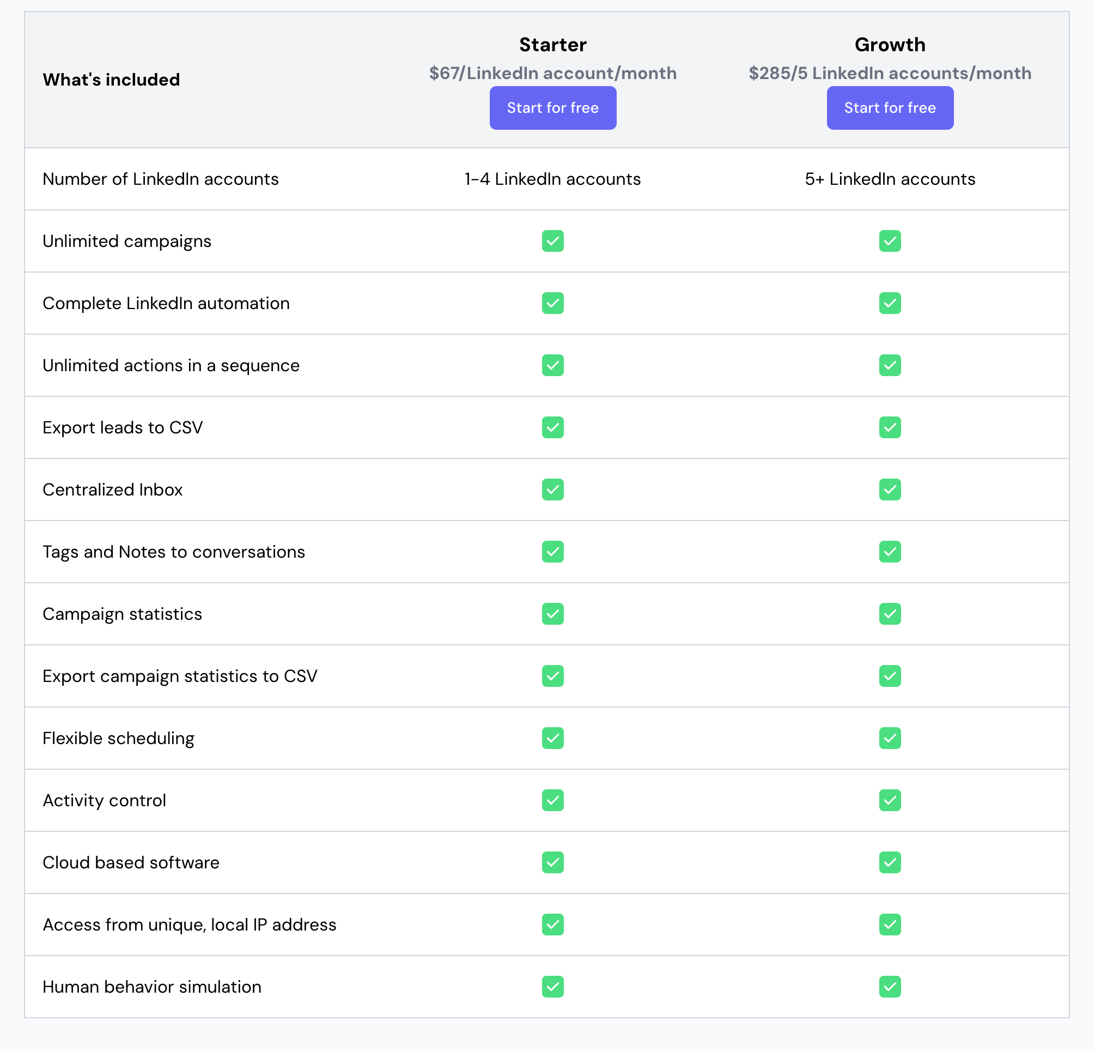The width and height of the screenshot is (1095, 1051).
Task: Click Growth checkmark for Export leads to CSV
Action: tap(890, 427)
